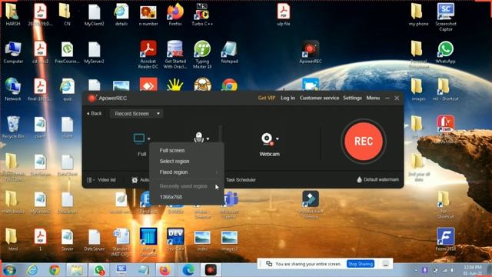Open the Fixed region submenu
This screenshot has width=492, height=277.
click(187, 172)
